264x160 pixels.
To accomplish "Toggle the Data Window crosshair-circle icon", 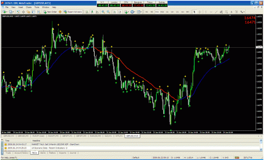I will click(x=23, y=12).
